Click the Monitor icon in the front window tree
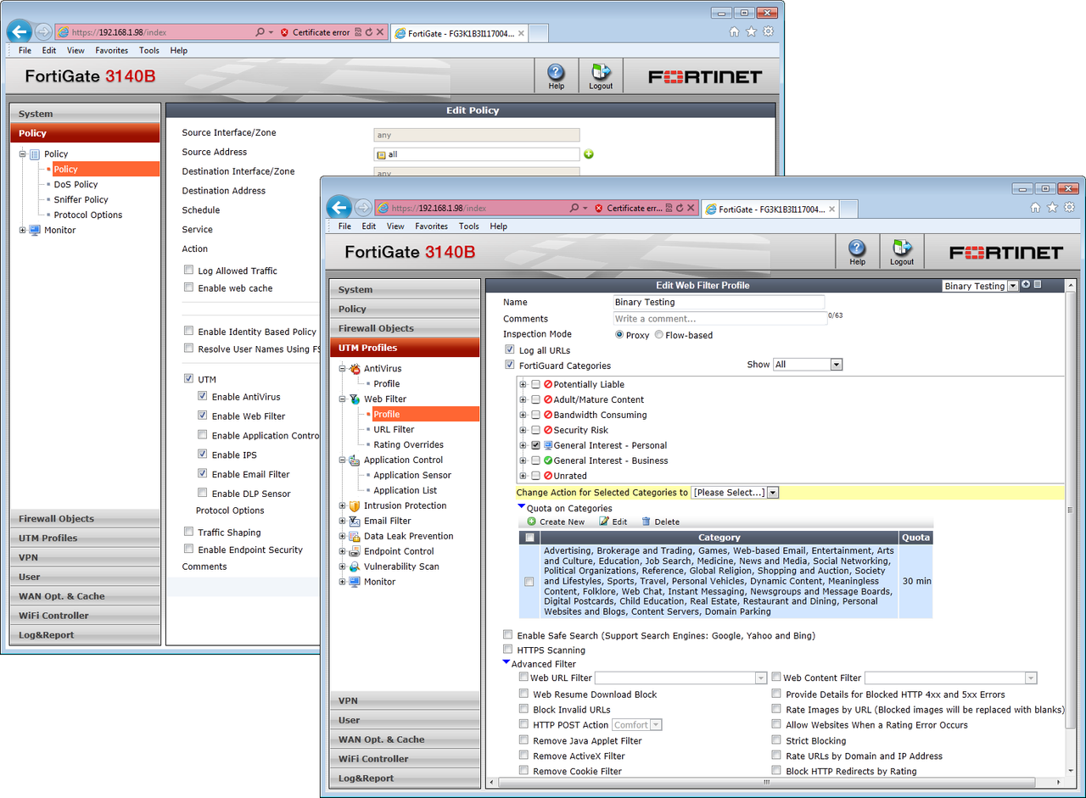Viewport: 1086px width, 798px height. (x=355, y=583)
